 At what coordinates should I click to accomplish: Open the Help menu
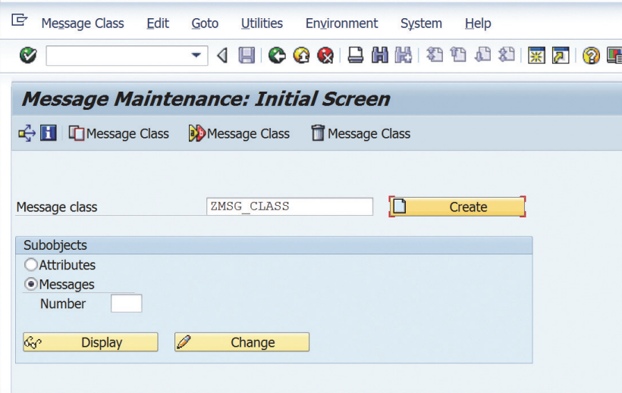[x=478, y=23]
